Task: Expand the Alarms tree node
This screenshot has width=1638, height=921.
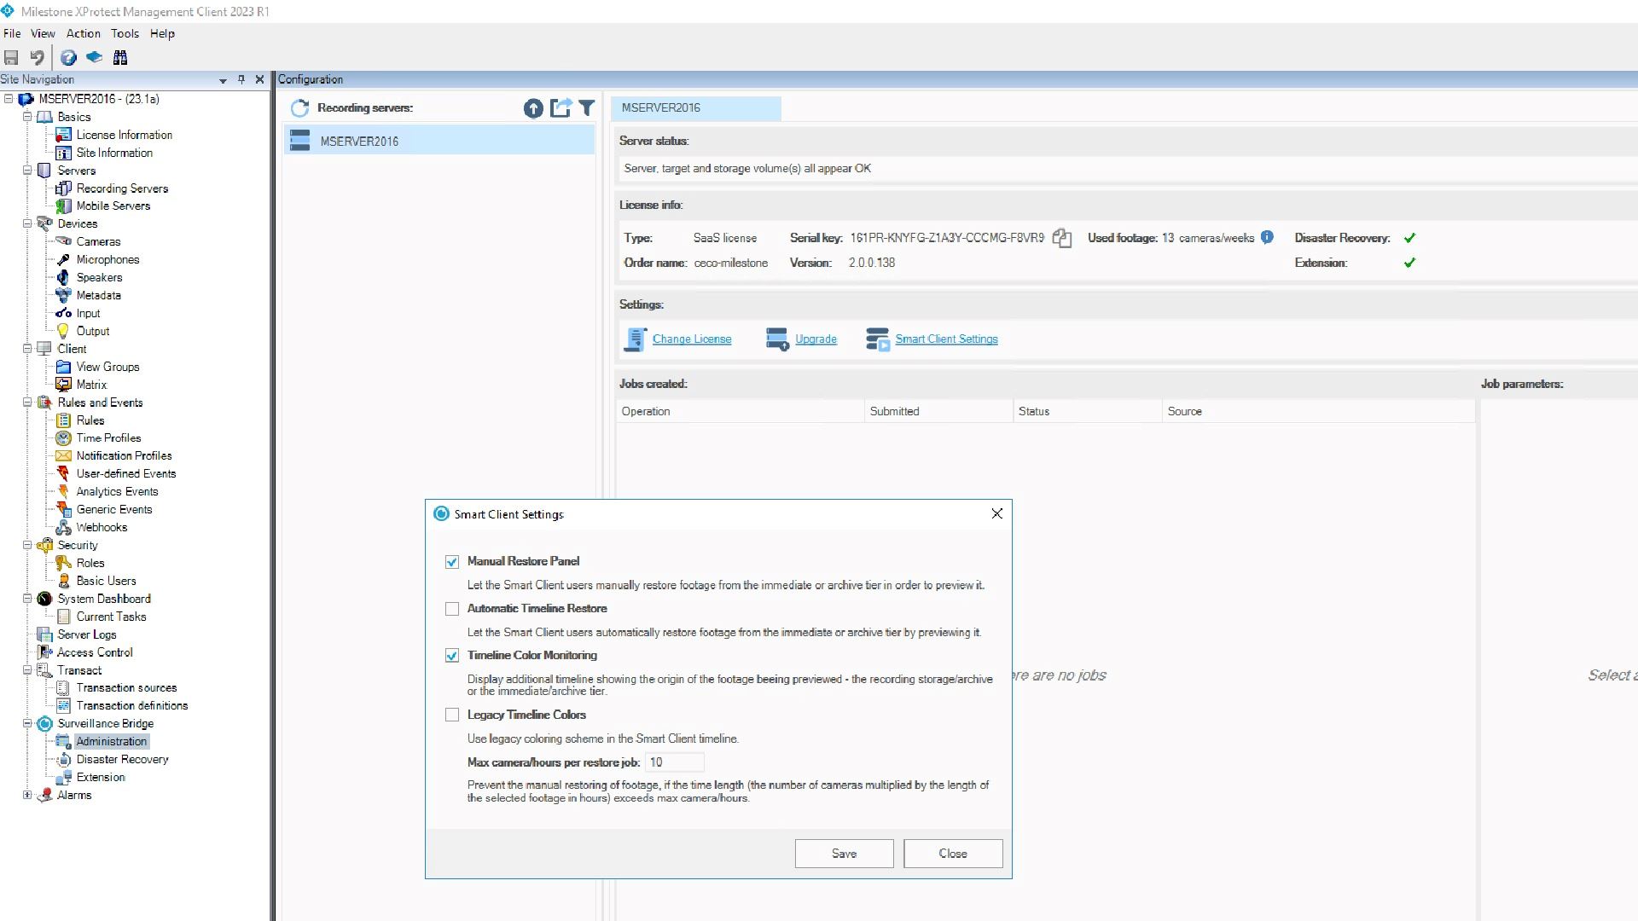Action: tap(27, 795)
